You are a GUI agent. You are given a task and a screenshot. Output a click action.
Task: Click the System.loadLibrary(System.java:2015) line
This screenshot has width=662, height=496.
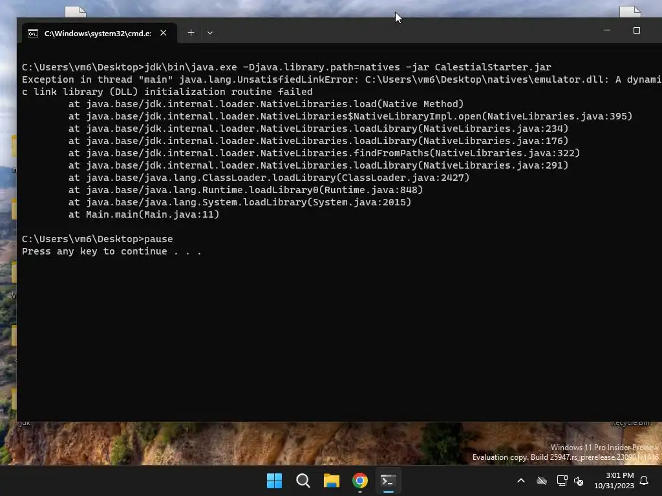coord(240,202)
